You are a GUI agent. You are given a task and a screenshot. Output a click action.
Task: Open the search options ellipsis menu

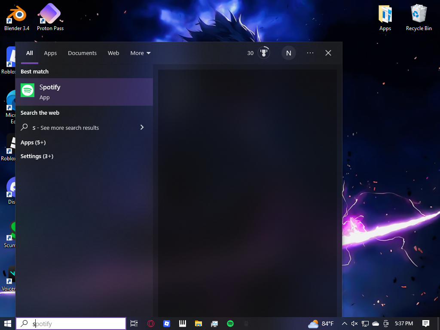(310, 53)
